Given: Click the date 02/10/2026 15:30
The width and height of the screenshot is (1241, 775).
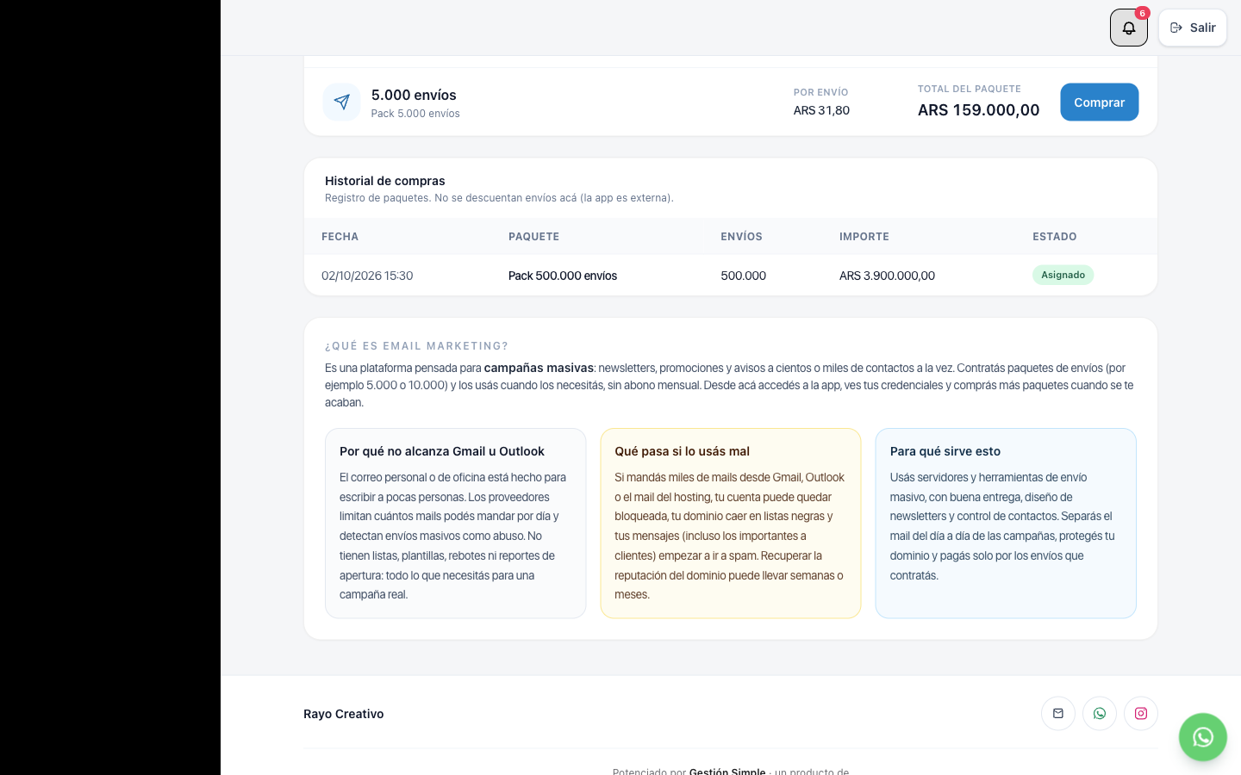Looking at the screenshot, I should (367, 276).
